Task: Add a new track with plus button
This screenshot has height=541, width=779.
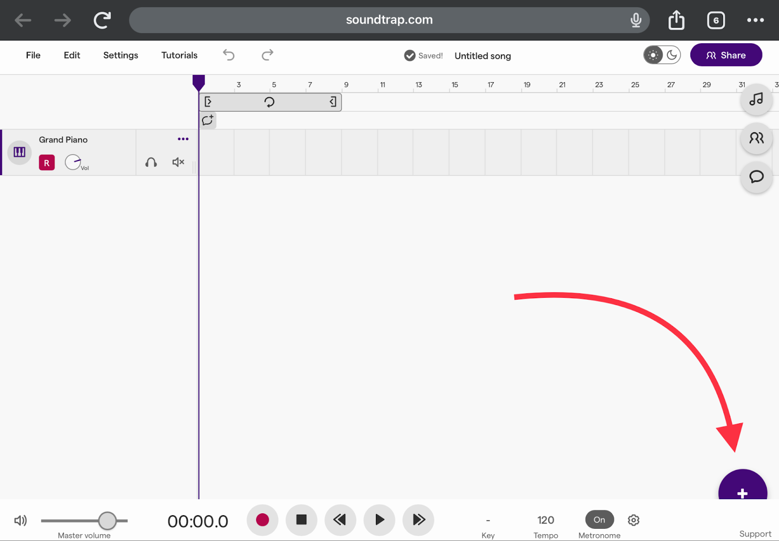Action: (742, 488)
